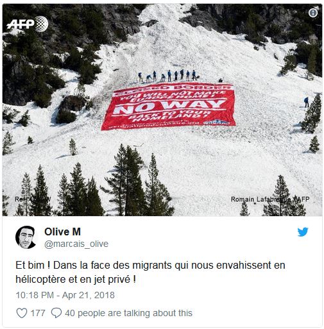324x329 pixels.
Task: Click the 10:18 PM - Apr 21, 2018 timestamp
Action: (65, 295)
